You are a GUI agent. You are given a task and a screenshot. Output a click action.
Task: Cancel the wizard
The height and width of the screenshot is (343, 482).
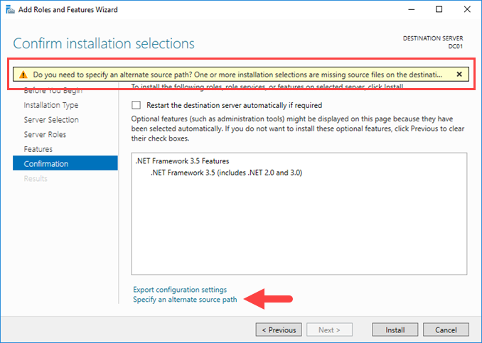(x=446, y=330)
